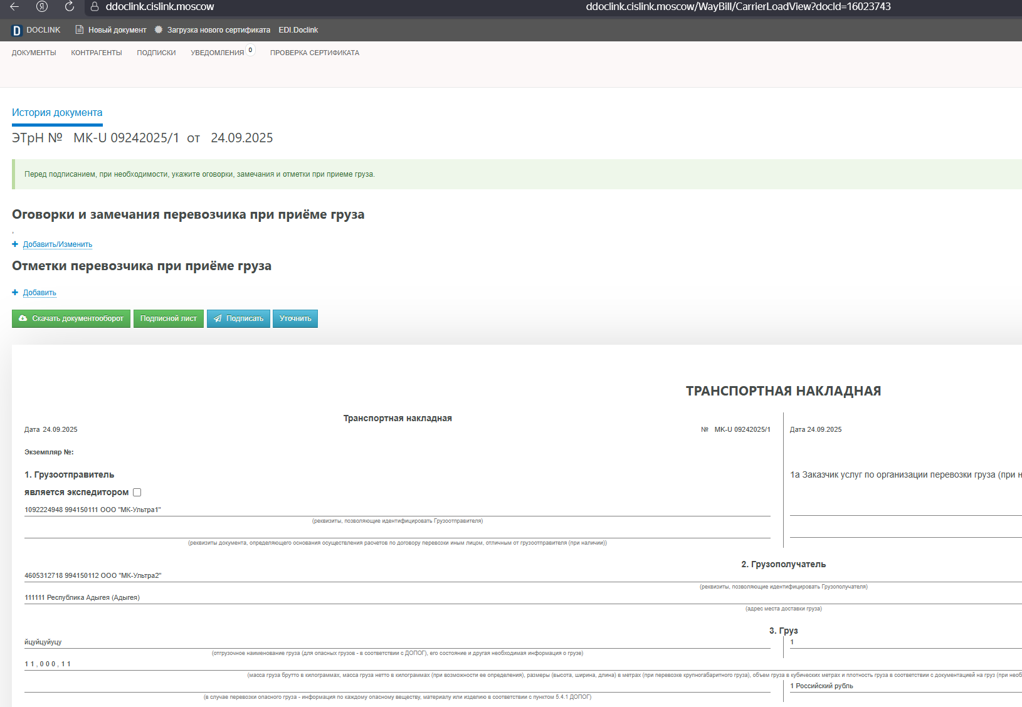Click the Подписной лист button
The height and width of the screenshot is (707, 1022).
click(x=169, y=318)
